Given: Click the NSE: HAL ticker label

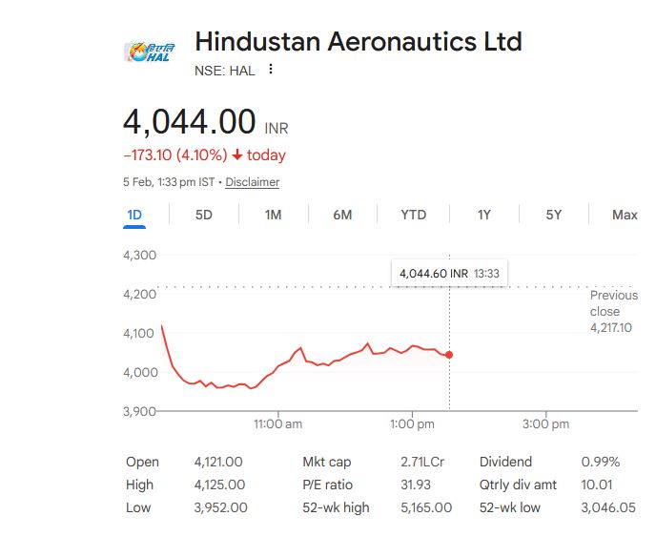Looking at the screenshot, I should tap(225, 71).
